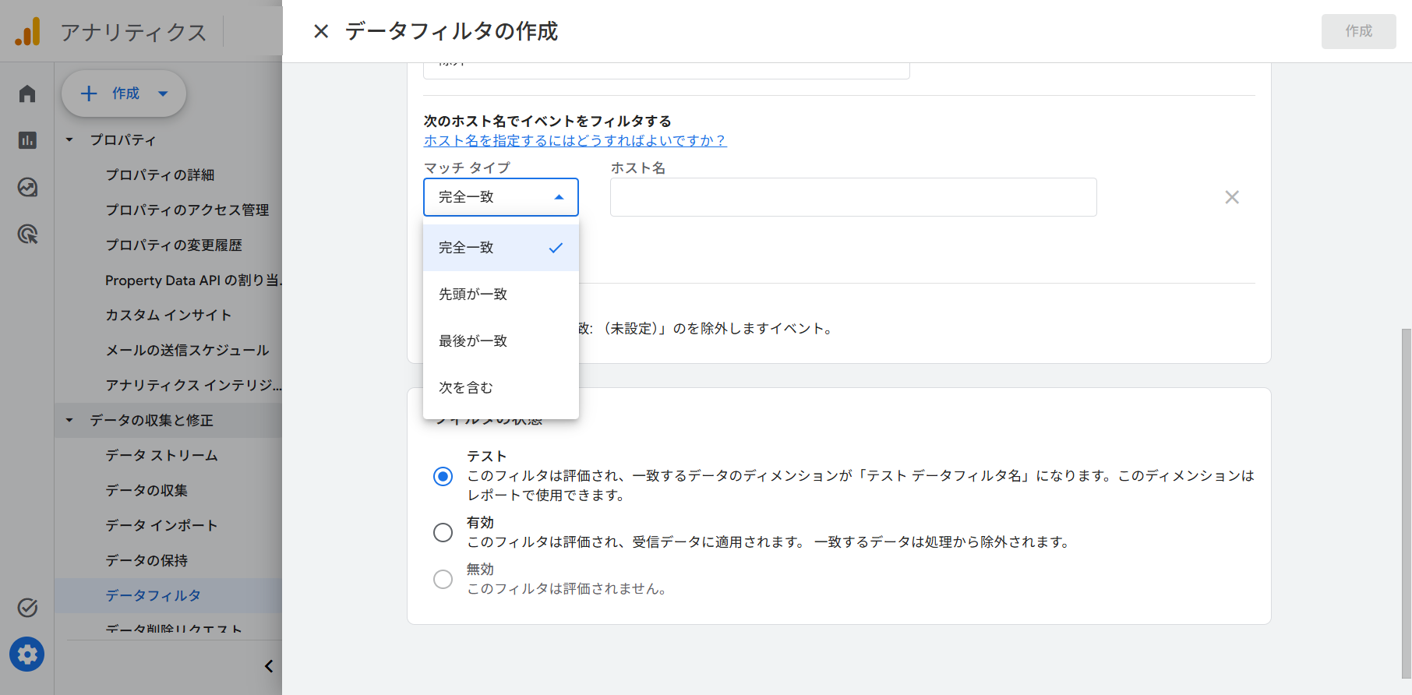Click the page vertical scrollbar
The height and width of the screenshot is (695, 1412).
click(x=1406, y=503)
